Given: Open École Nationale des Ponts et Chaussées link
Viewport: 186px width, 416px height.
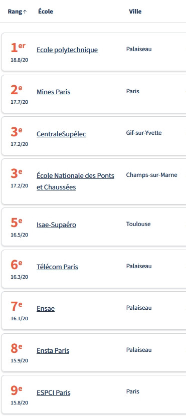Looking at the screenshot, I should [x=75, y=181].
